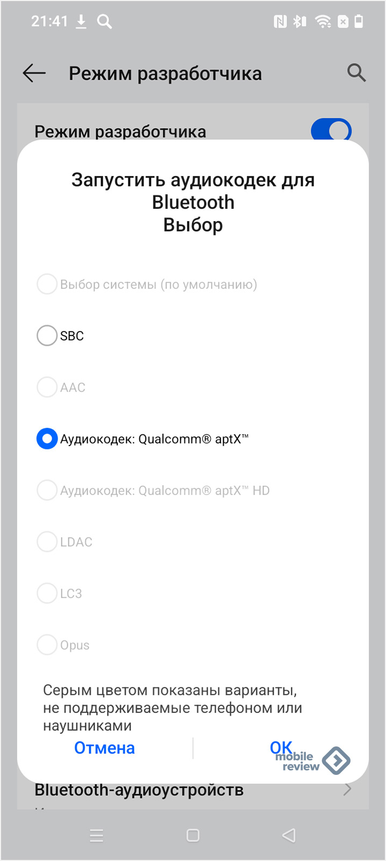
Task: Tap the Bluetooth status bar icon
Action: click(x=299, y=22)
